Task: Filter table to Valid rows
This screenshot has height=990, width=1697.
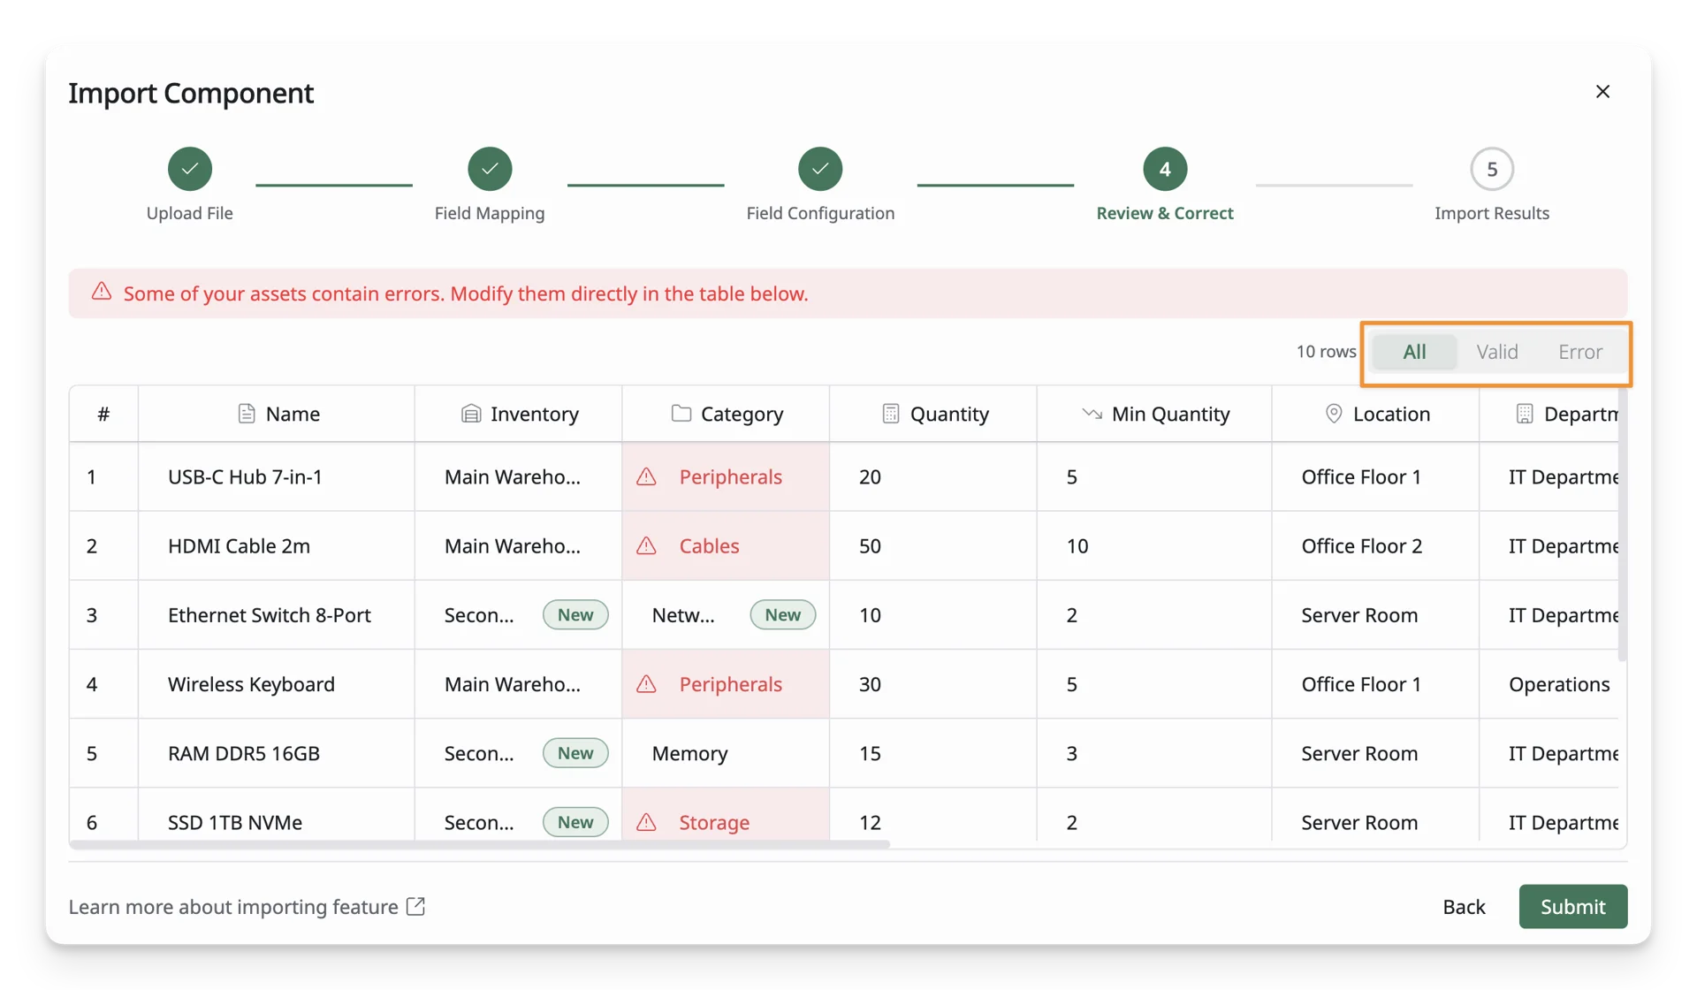Action: (x=1497, y=352)
